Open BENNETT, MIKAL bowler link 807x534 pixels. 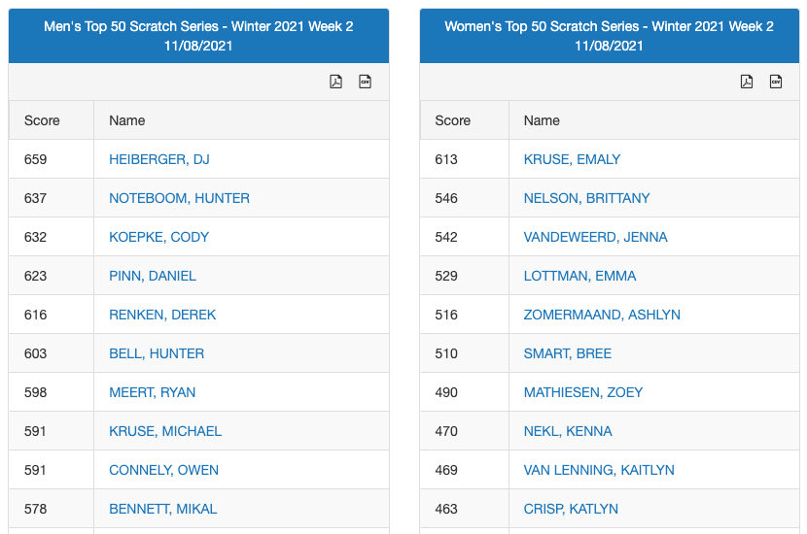pyautogui.click(x=162, y=509)
